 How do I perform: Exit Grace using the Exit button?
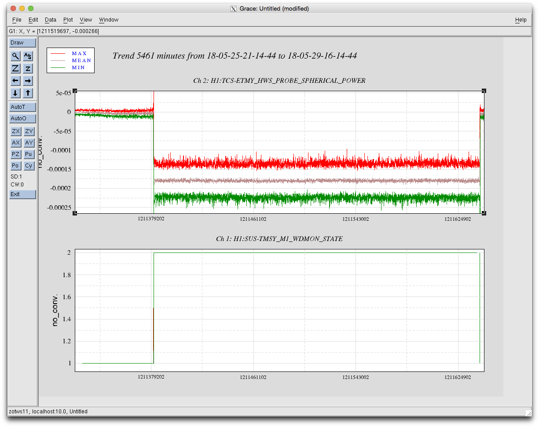tap(22, 194)
